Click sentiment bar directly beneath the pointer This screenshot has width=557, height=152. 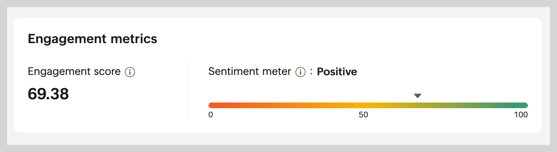(418, 105)
